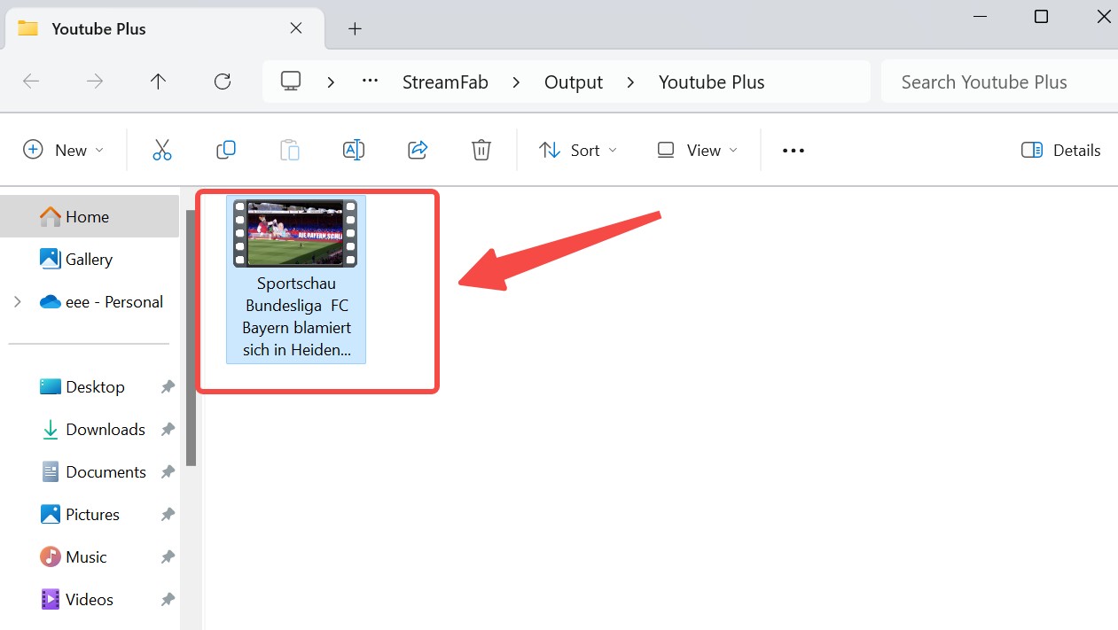
Task: Expand chevron after StreamFab breadcrumb
Action: [516, 82]
